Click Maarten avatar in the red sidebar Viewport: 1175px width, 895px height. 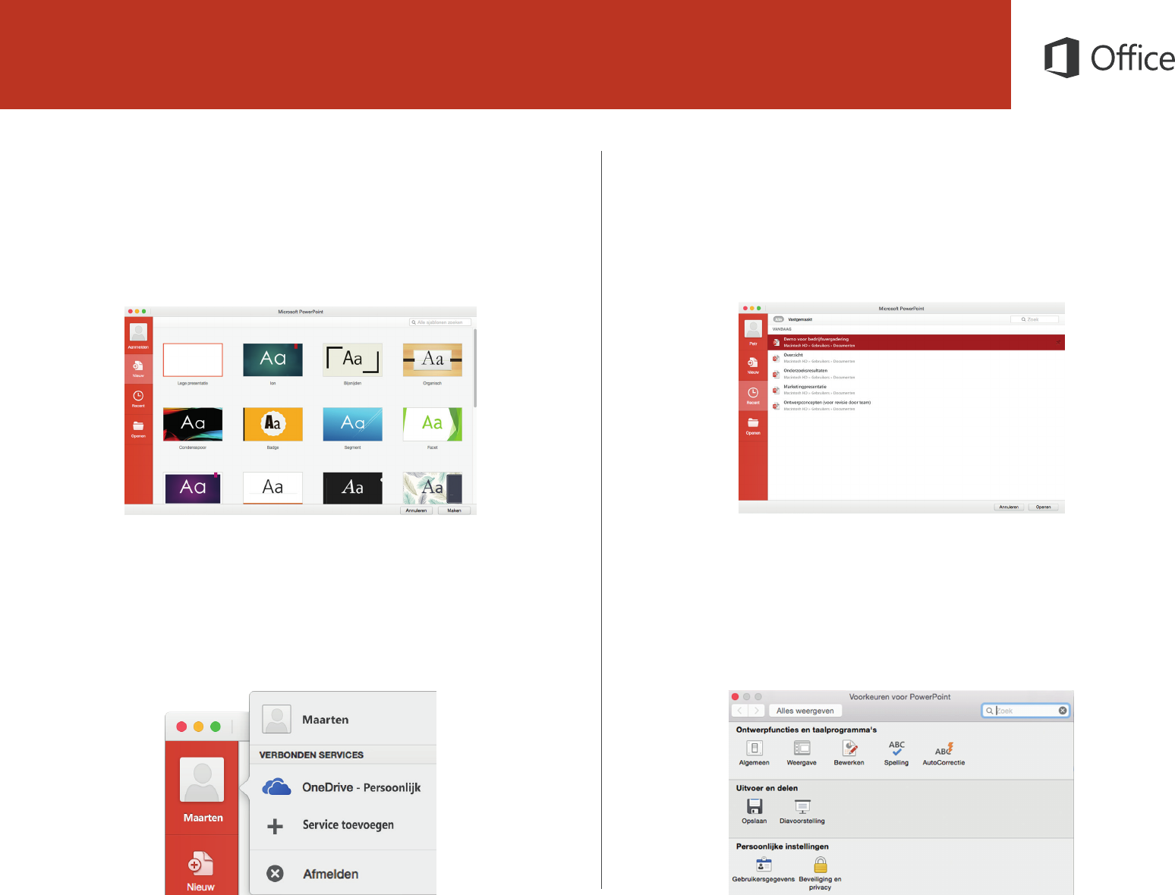click(x=202, y=780)
